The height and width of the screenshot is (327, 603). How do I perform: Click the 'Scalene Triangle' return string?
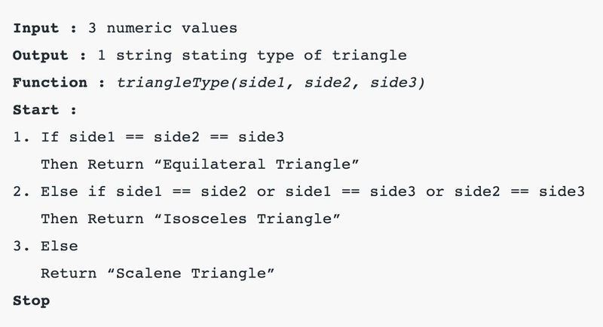(191, 274)
